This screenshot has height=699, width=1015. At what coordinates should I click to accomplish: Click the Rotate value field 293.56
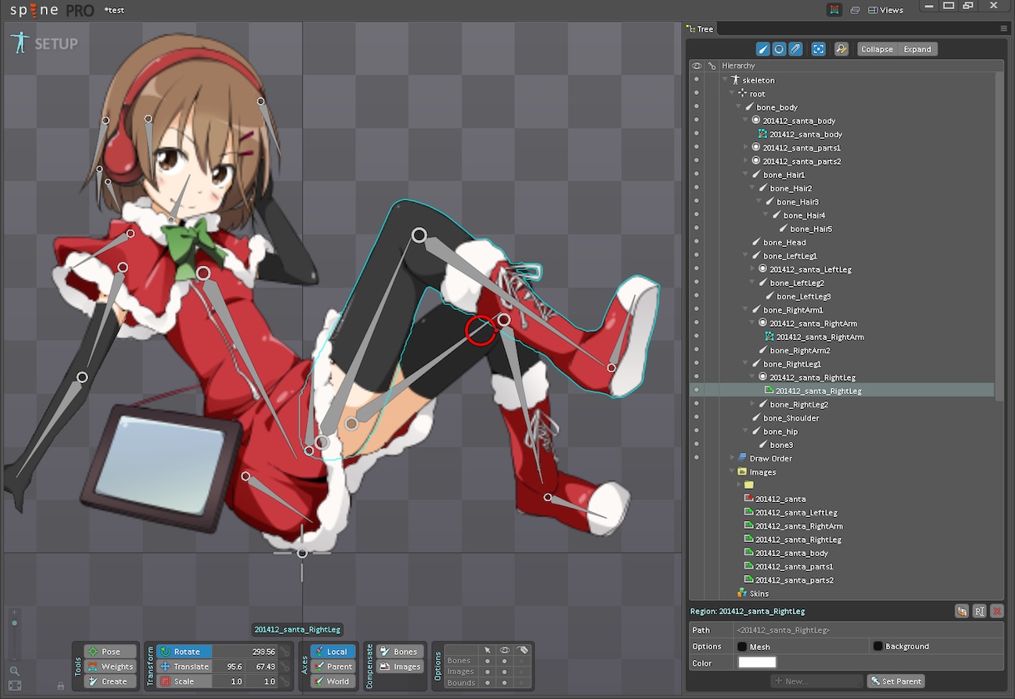click(245, 652)
